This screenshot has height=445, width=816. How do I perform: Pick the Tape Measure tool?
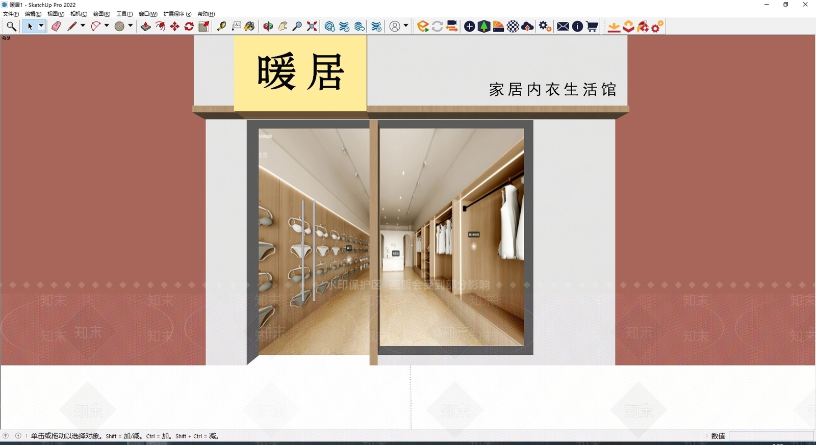tap(221, 27)
